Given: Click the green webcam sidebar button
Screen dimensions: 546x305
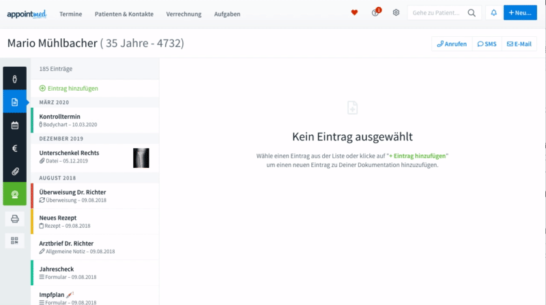Looking at the screenshot, I should click(14, 194).
